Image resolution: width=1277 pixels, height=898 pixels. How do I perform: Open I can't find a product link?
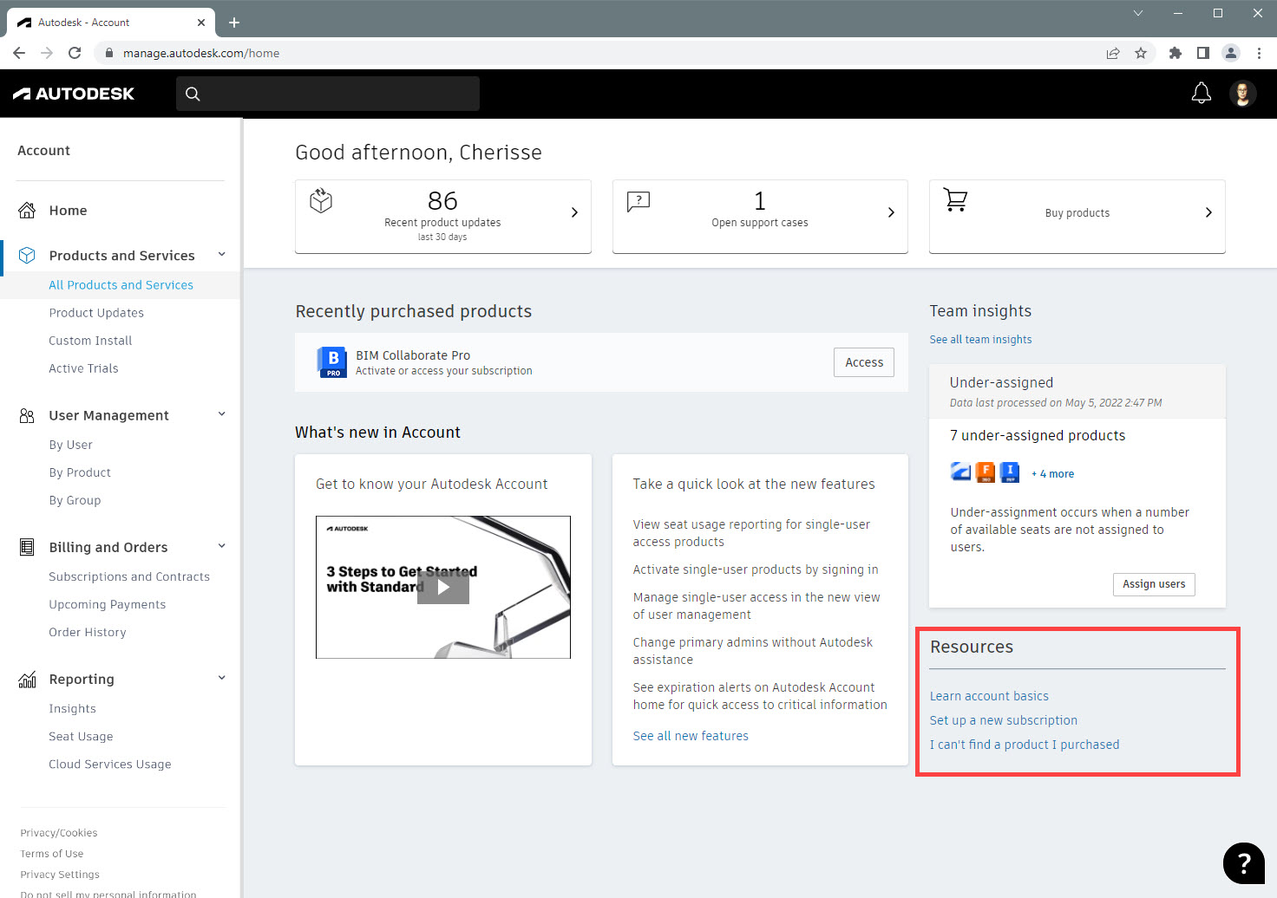1025,745
